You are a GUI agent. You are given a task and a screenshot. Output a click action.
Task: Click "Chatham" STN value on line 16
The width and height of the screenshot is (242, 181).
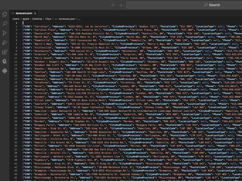(x=40, y=76)
